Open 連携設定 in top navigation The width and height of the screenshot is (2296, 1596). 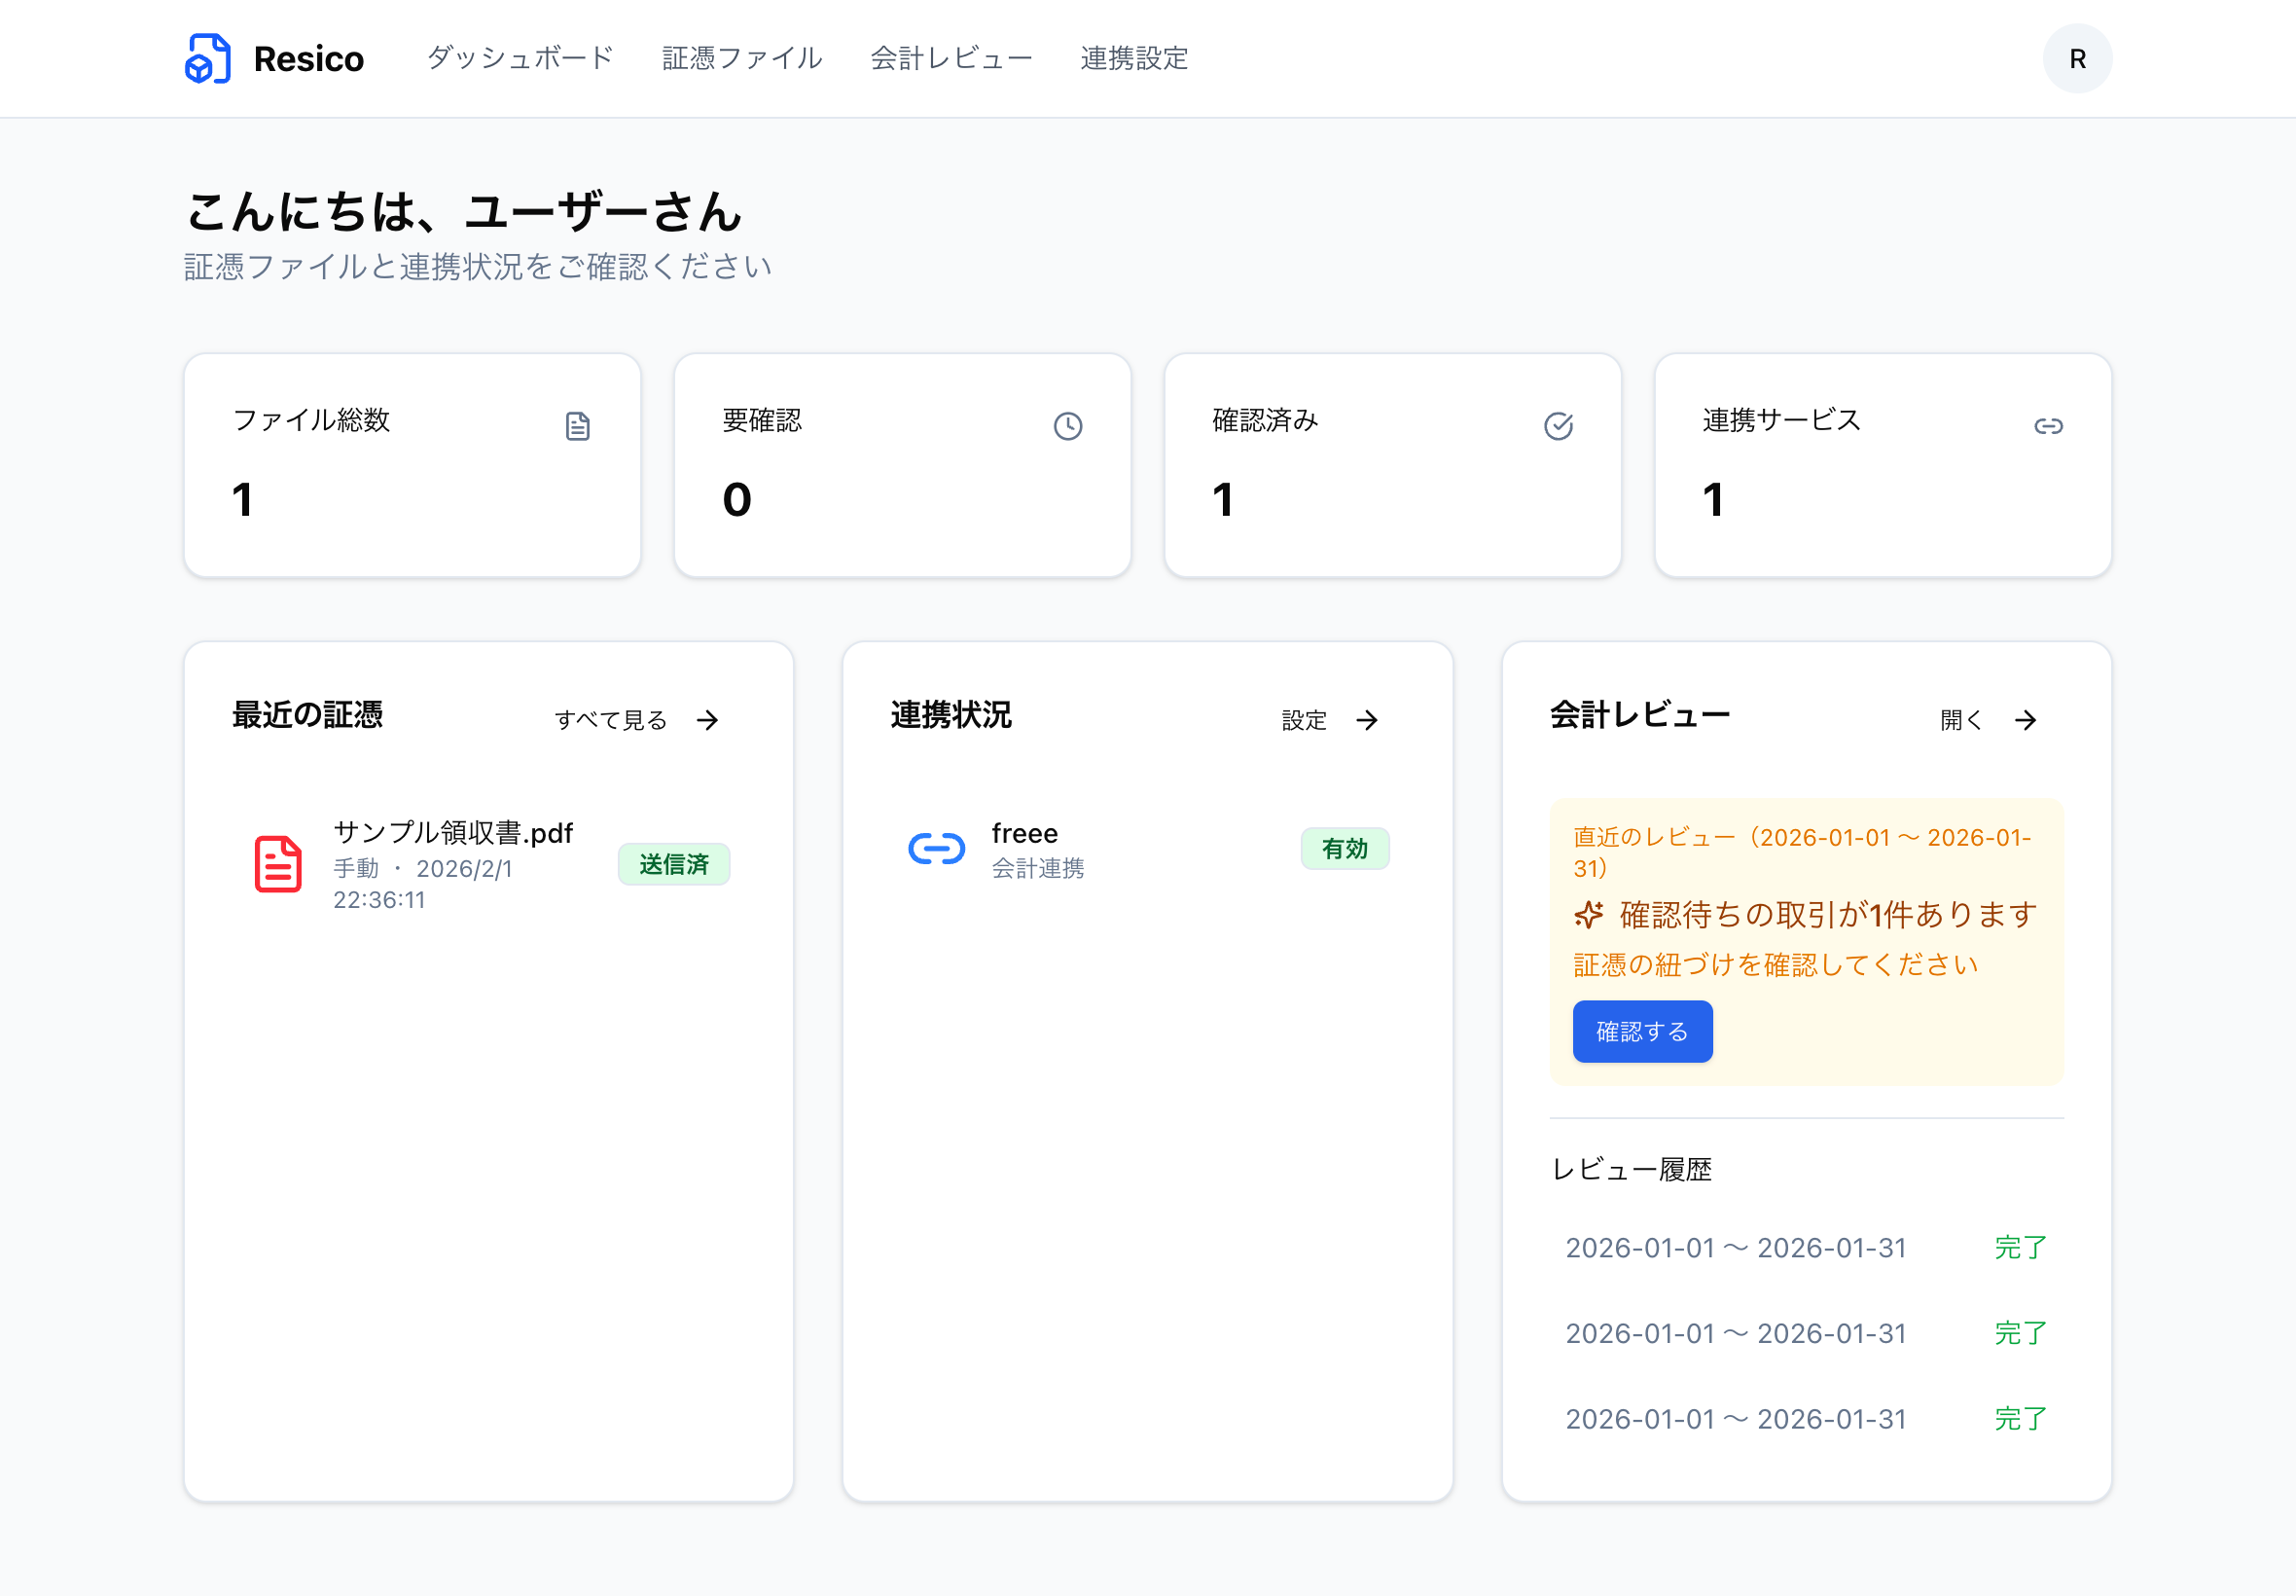pos(1133,58)
